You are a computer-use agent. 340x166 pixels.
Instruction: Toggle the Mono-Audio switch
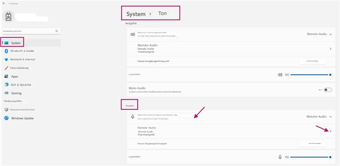pos(328,90)
